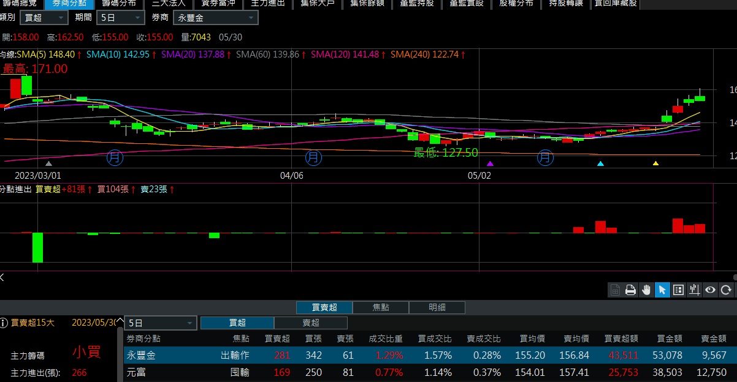Viewport: 737px width, 382px height.
Task: Click the refresh icon in chart toolbar
Action: pyautogui.click(x=726, y=290)
